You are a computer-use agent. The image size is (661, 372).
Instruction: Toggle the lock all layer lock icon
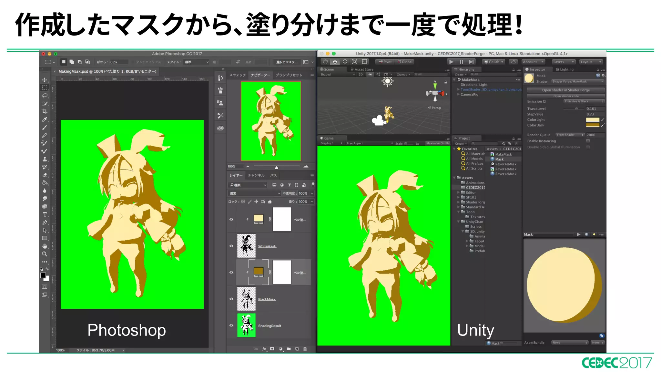pos(270,202)
